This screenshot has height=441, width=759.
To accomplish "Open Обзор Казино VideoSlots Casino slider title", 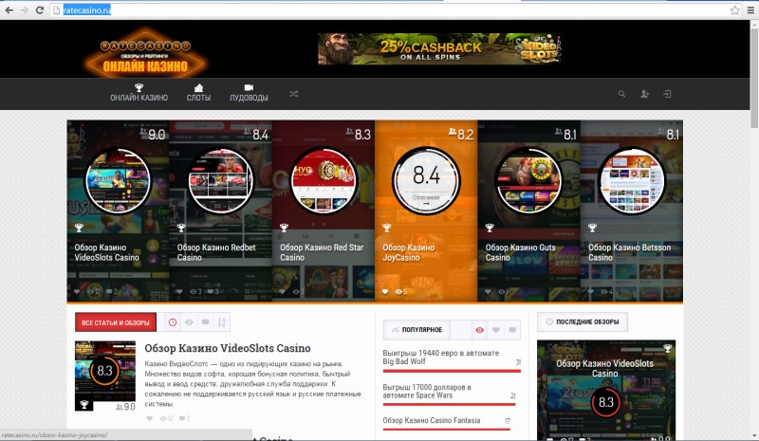I will coord(106,252).
